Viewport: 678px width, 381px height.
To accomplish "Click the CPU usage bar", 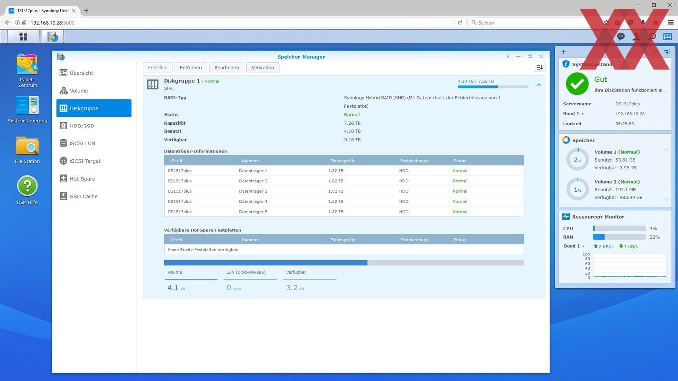I will 619,228.
